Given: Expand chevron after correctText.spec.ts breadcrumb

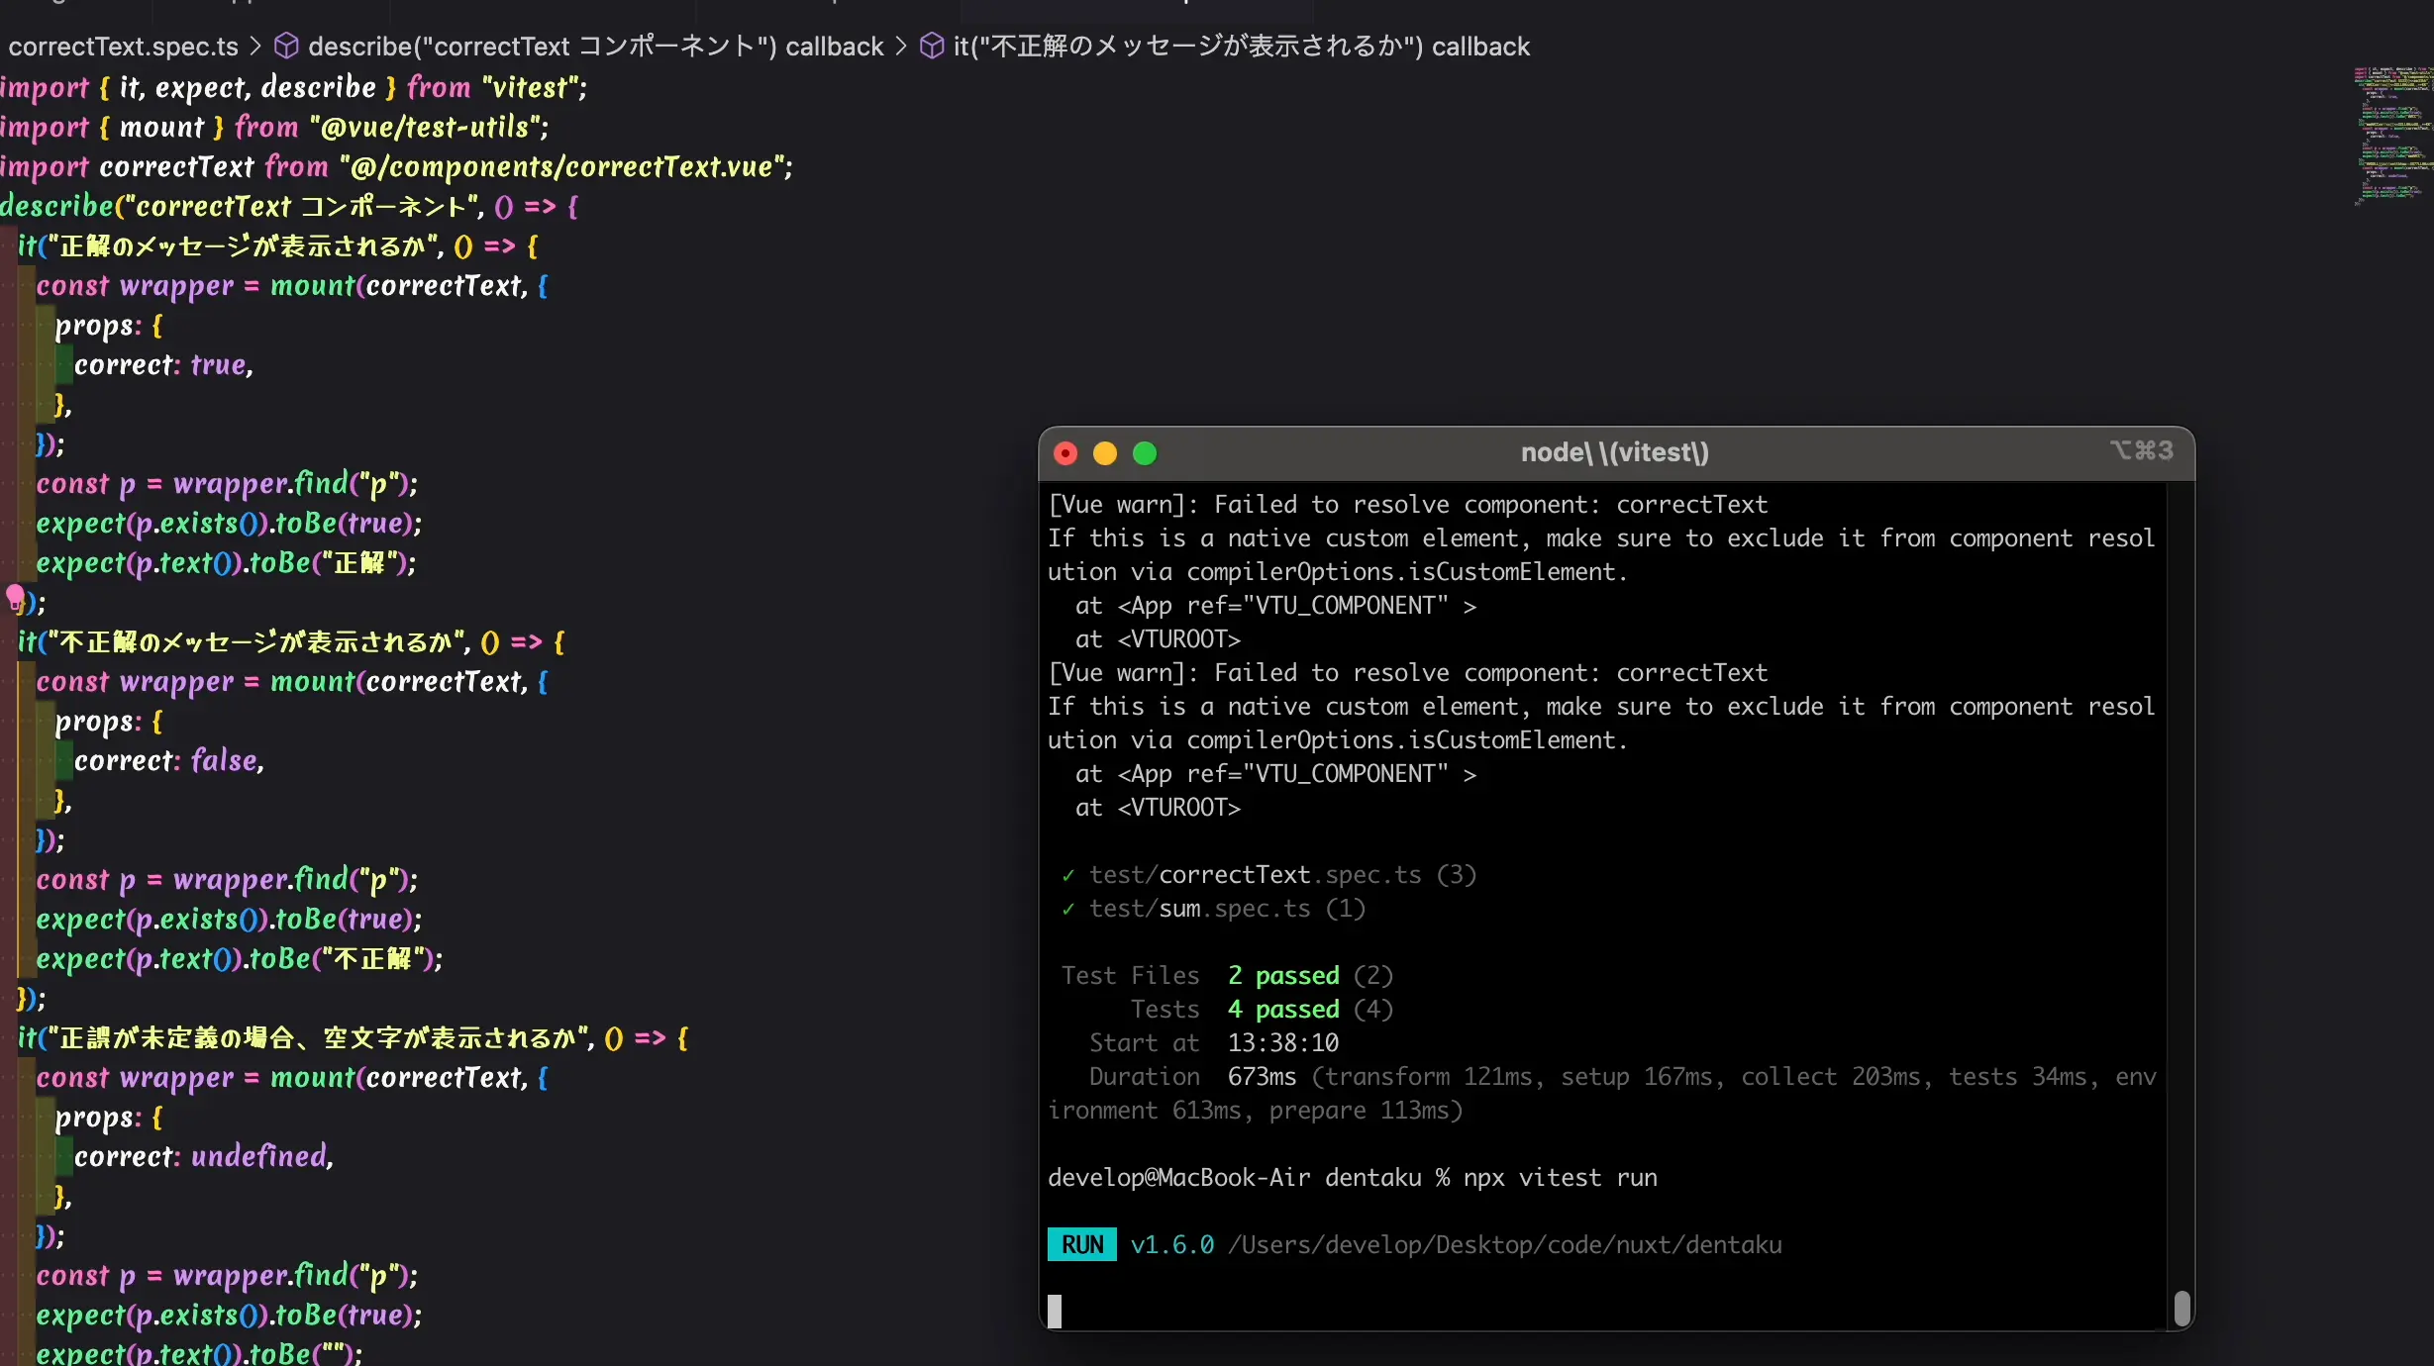Looking at the screenshot, I should 255,47.
